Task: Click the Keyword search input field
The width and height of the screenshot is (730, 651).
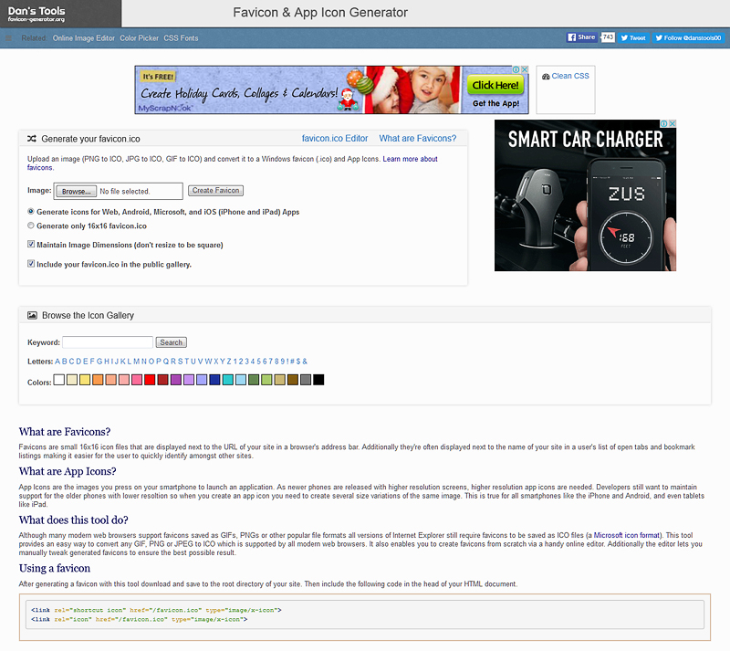Action: tap(107, 341)
